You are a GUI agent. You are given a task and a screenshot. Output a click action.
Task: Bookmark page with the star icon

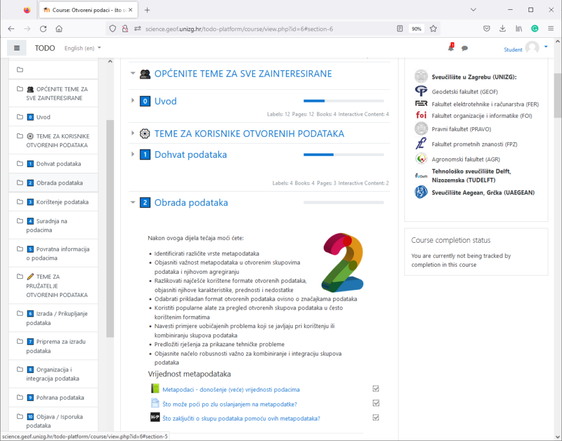433,28
